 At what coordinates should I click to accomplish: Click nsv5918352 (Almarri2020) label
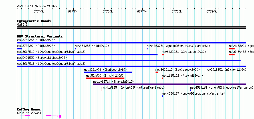tap(226, 70)
